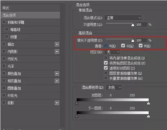Enable the 光泽 checkbox
167x130 pixels.
[x=4, y=66]
